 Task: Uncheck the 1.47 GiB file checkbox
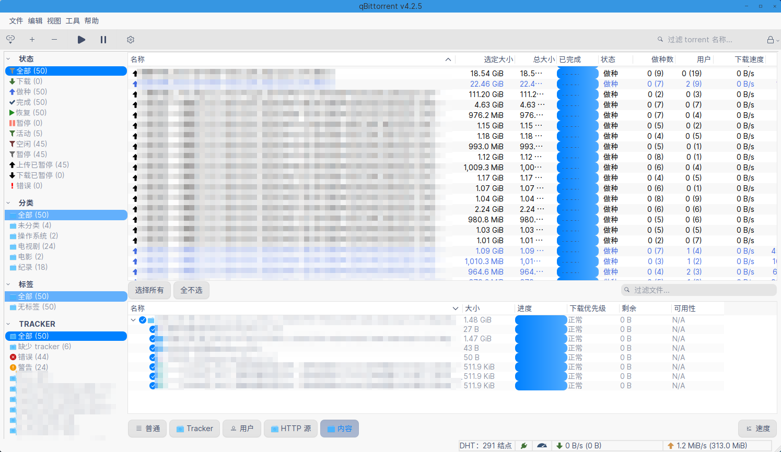point(153,339)
